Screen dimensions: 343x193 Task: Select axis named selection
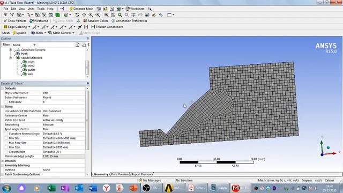tap(30, 74)
